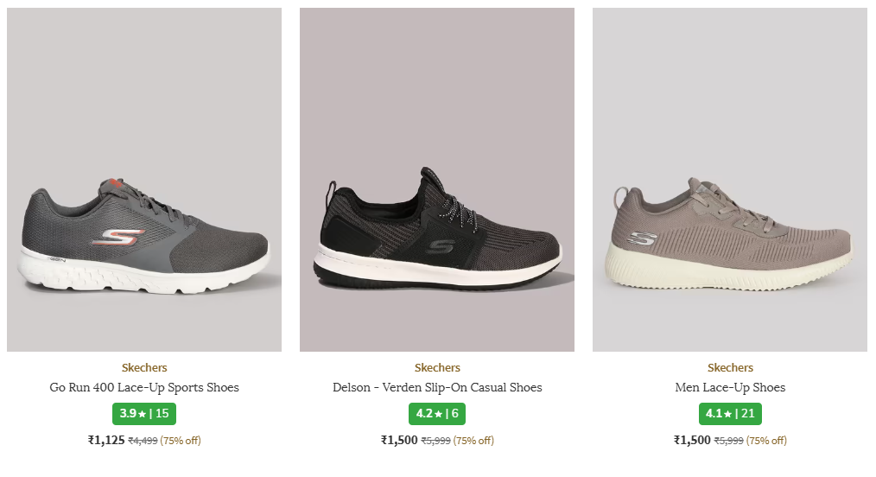View the 15 reviews count on Go Run 400
The height and width of the screenshot is (477, 876).
click(162, 414)
